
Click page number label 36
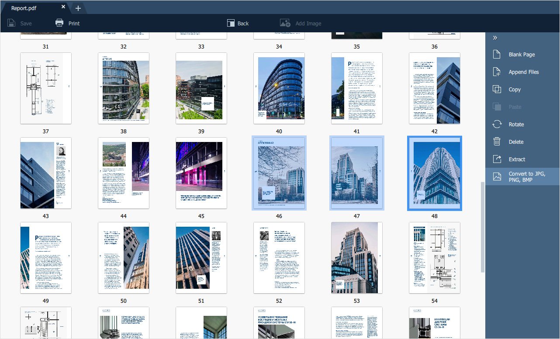click(435, 47)
